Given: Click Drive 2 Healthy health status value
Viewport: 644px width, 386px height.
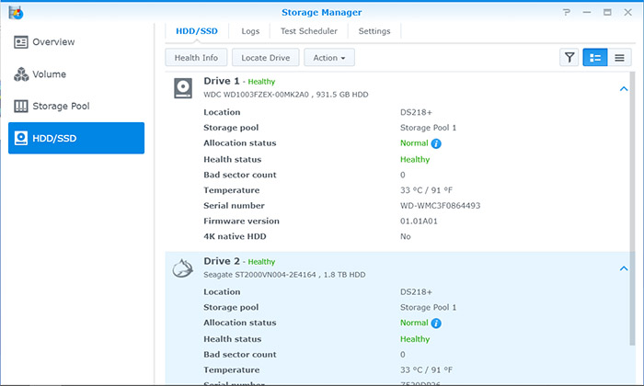Looking at the screenshot, I should pyautogui.click(x=415, y=339).
